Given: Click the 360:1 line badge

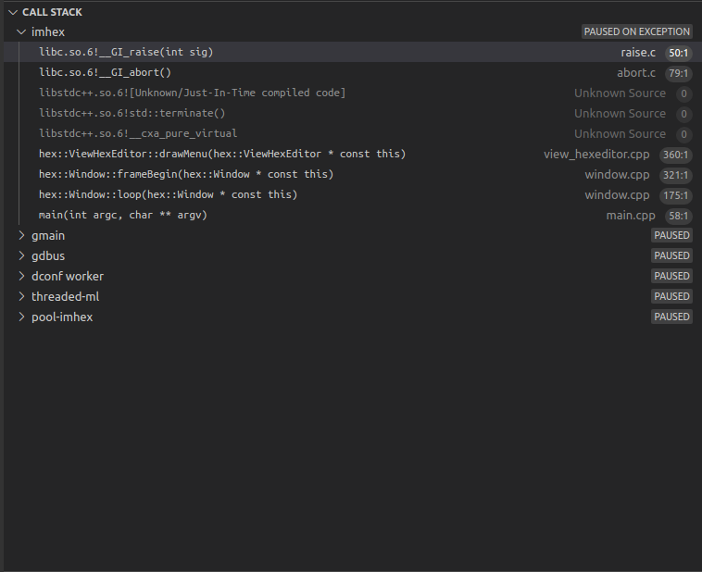Looking at the screenshot, I should [x=675, y=155].
